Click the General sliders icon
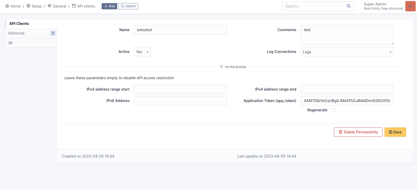The height and width of the screenshot is (190, 417). (x=49, y=6)
